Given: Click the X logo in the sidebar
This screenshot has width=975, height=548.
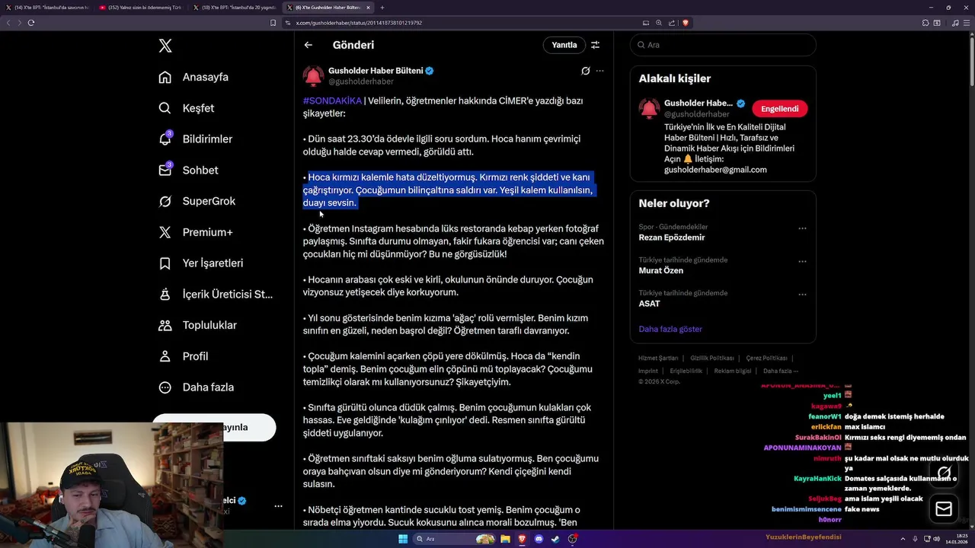Looking at the screenshot, I should (165, 46).
